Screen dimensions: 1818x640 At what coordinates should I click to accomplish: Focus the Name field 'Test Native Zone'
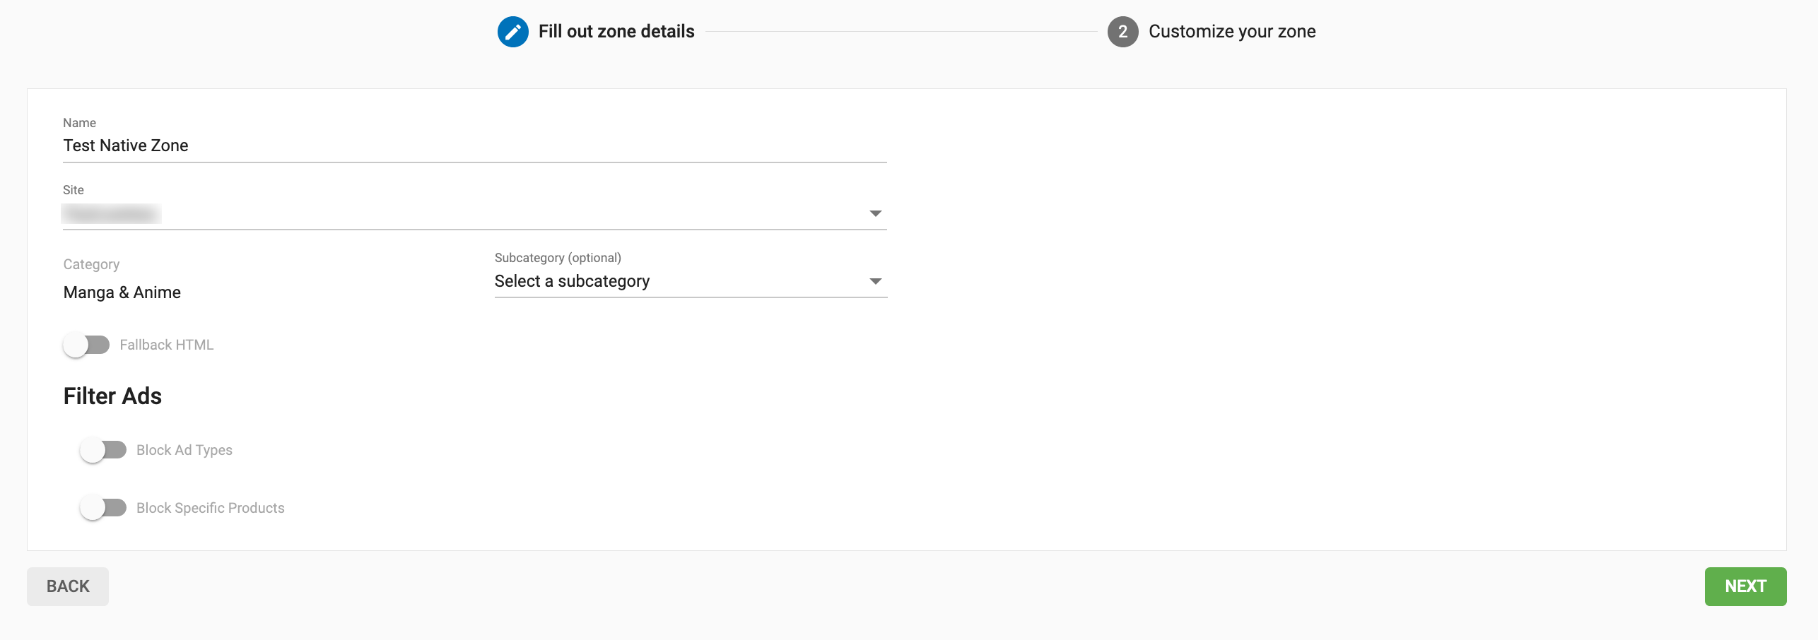coord(474,146)
